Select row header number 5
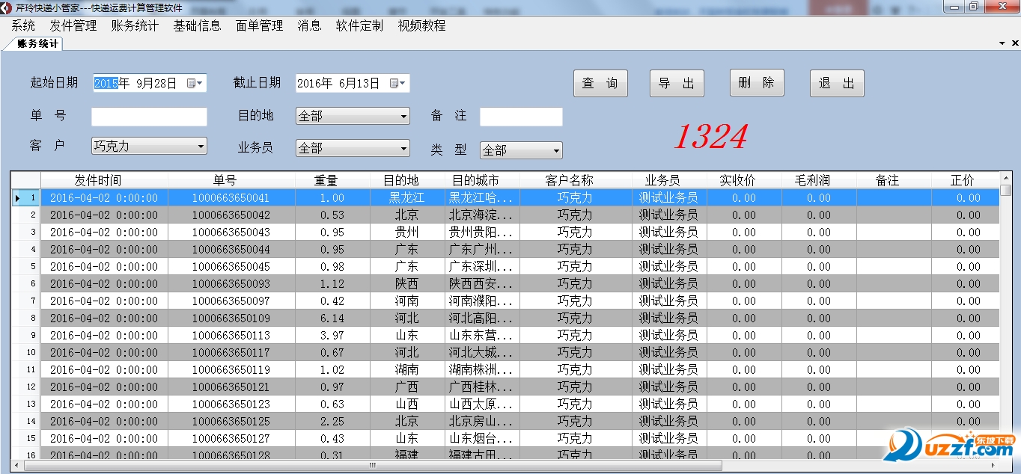Viewport: 1021px width, 474px height. point(25,267)
